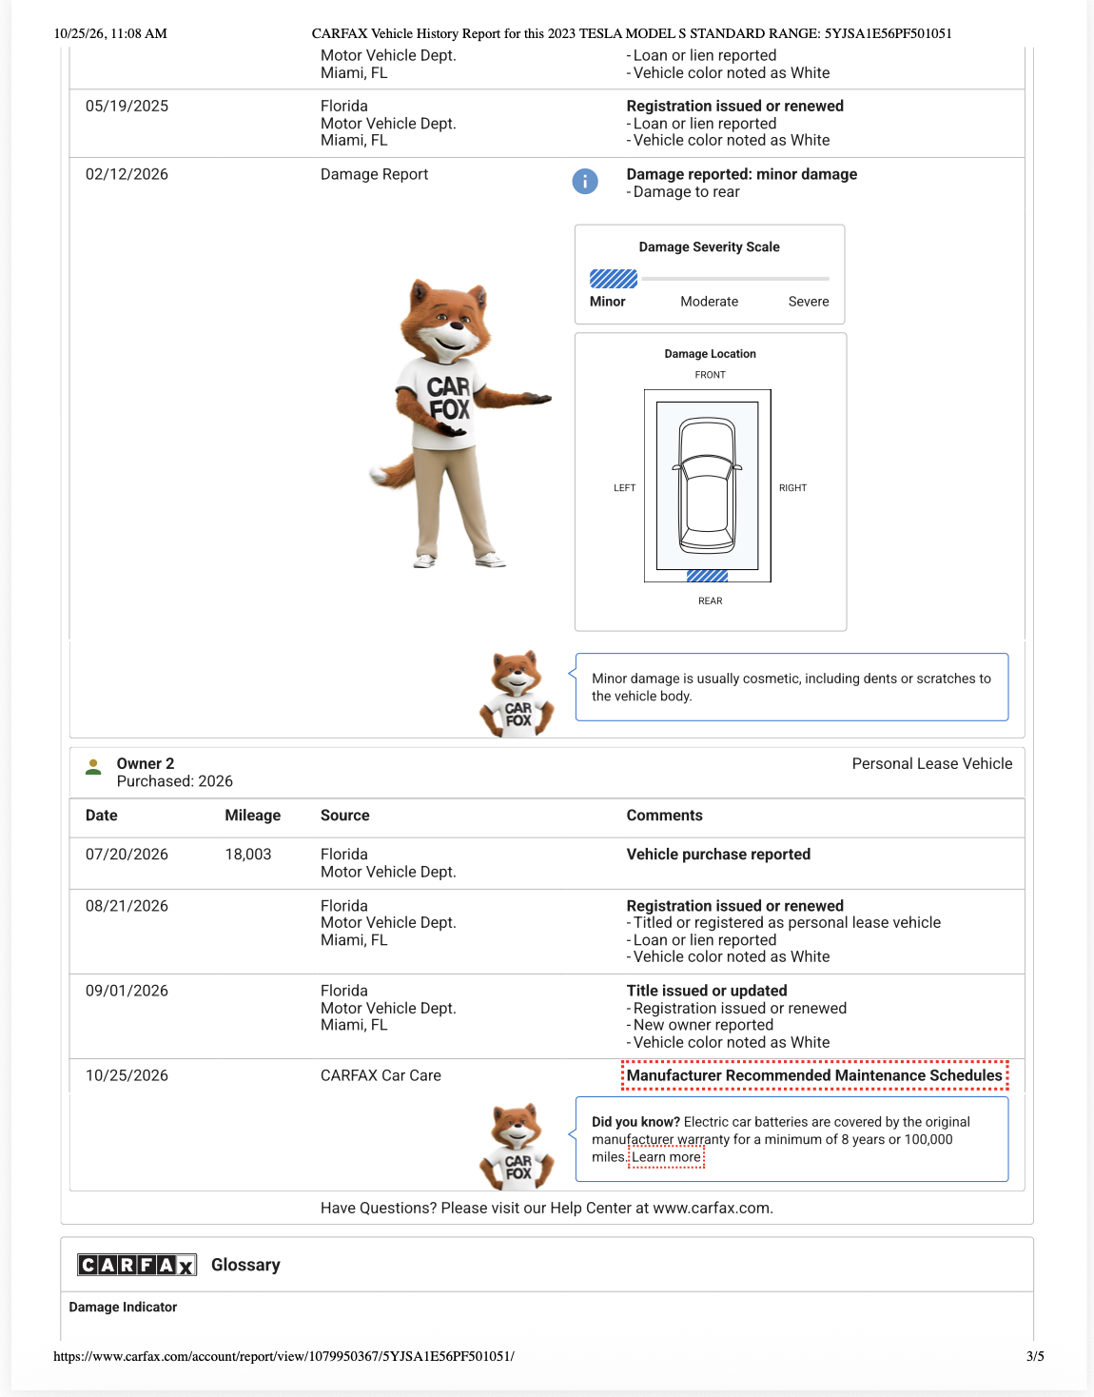Click the Title issued or updated comment
Screen dimensions: 1094x1397
point(707,991)
